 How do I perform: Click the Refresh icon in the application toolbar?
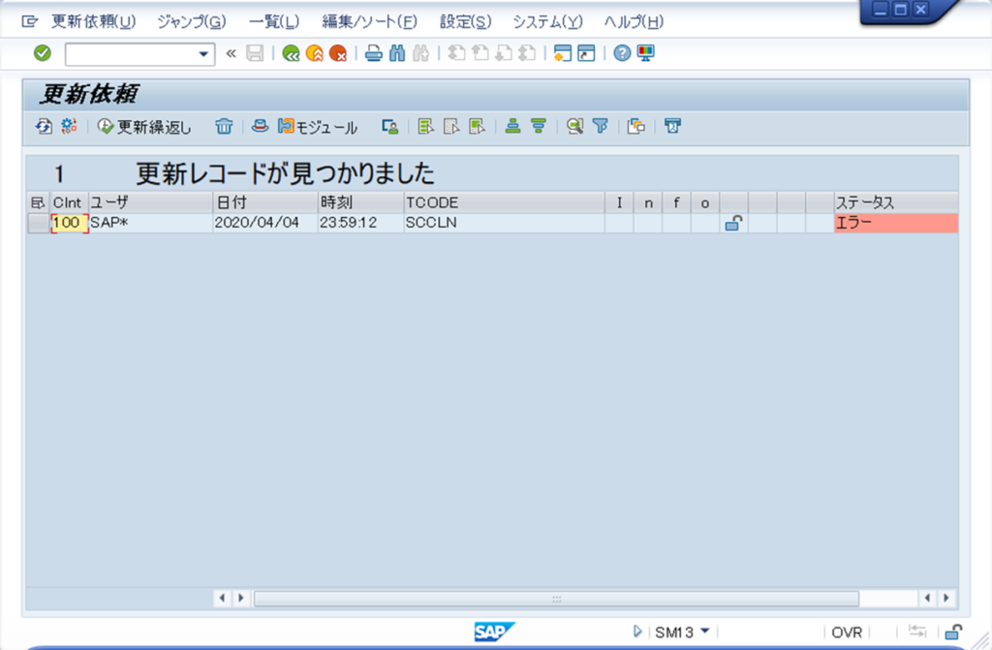44,127
